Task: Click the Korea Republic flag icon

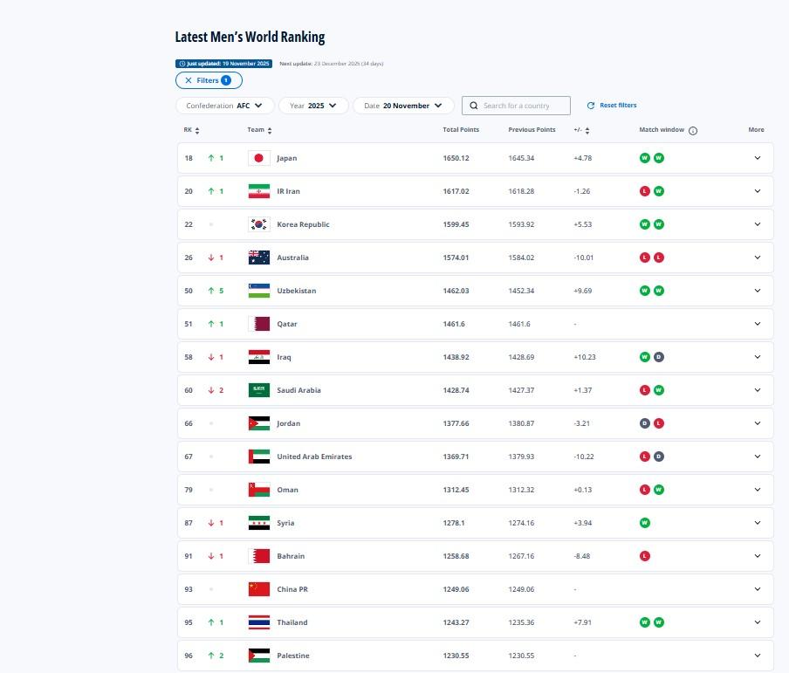Action: pos(259,224)
